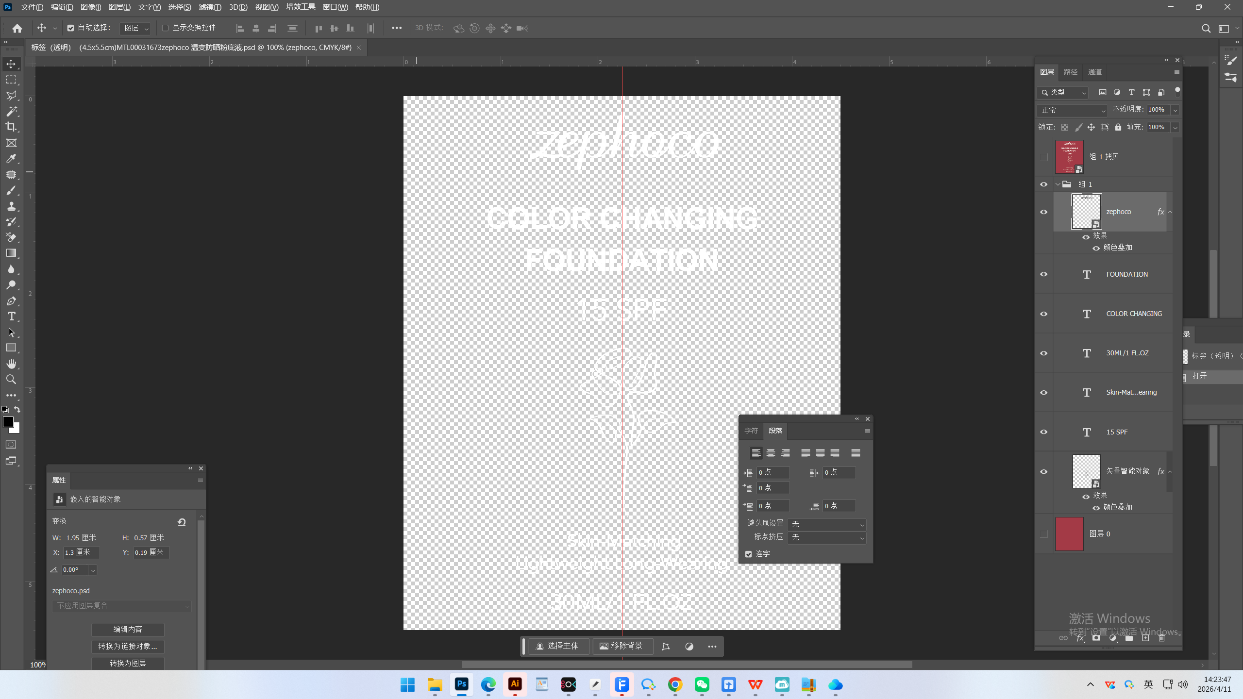Select the Frame tool
This screenshot has height=699, width=1243.
click(11, 143)
